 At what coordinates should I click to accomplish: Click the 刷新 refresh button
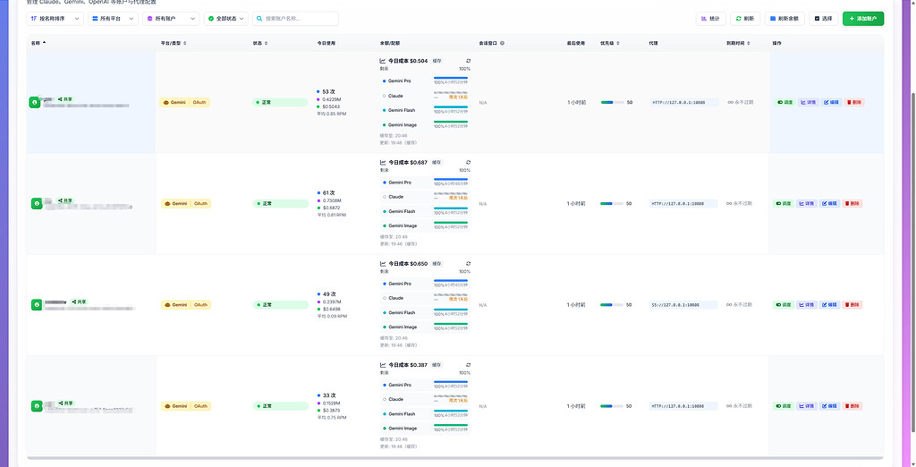pos(745,19)
